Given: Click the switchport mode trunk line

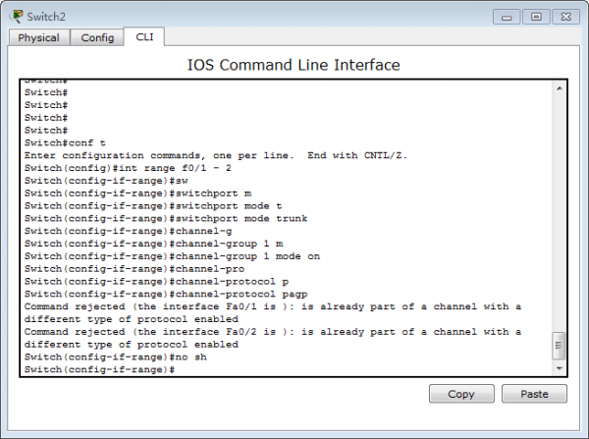Looking at the screenshot, I should click(x=166, y=218).
